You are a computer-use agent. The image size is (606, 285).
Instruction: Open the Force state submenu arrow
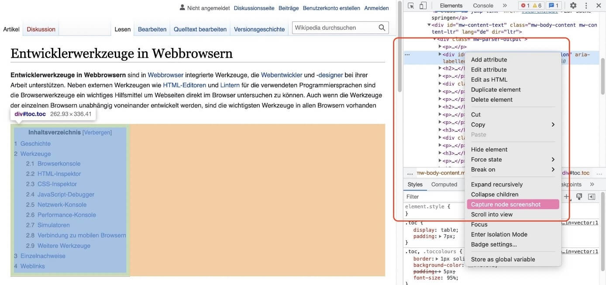(553, 160)
